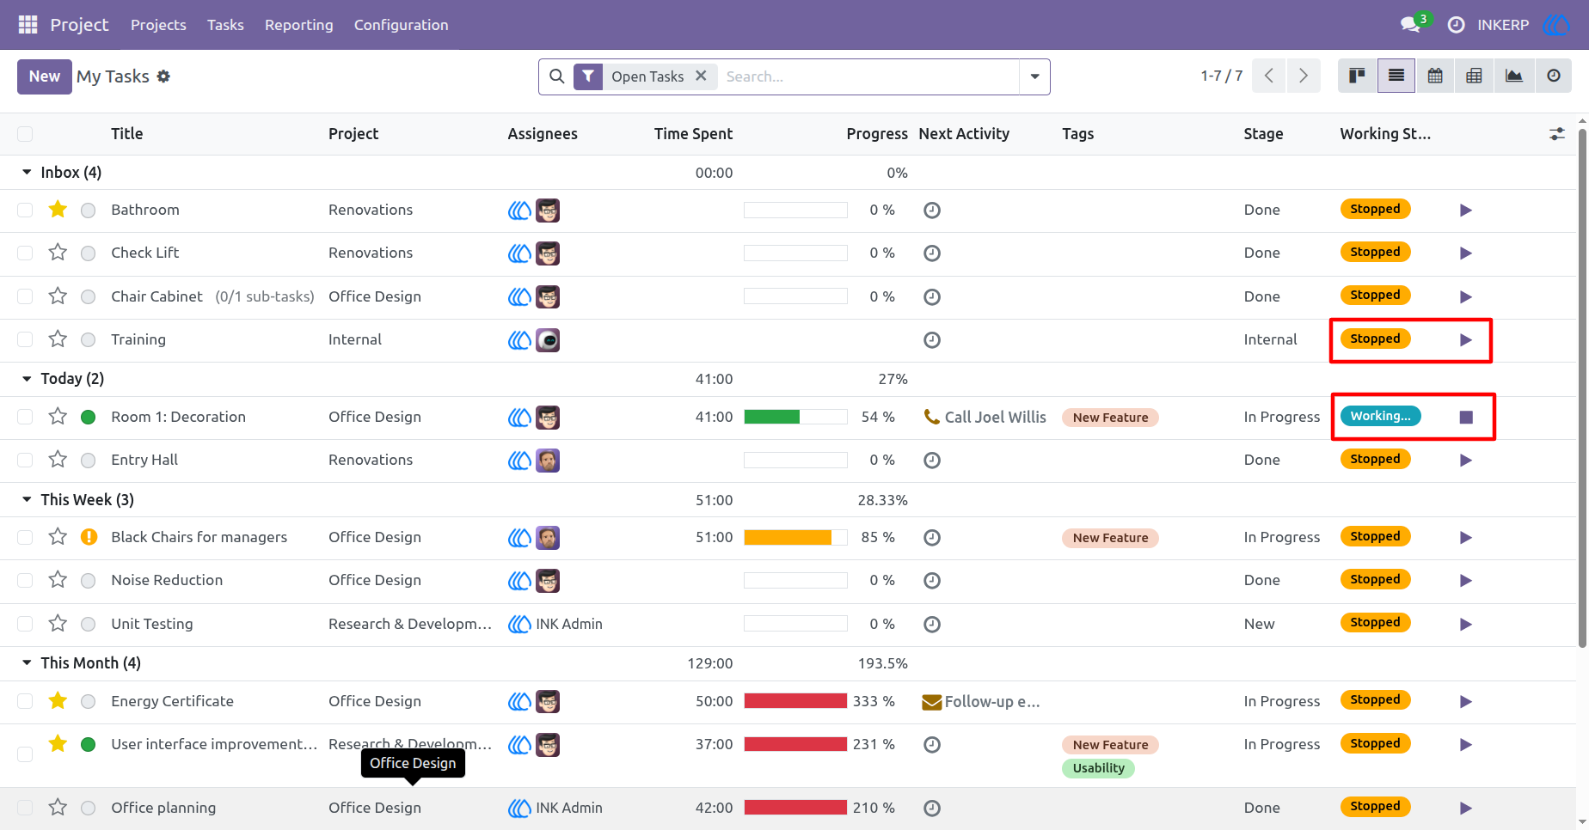Stop timer for Room 1: Decoration
Viewport: 1589px width, 830px height.
1466,418
